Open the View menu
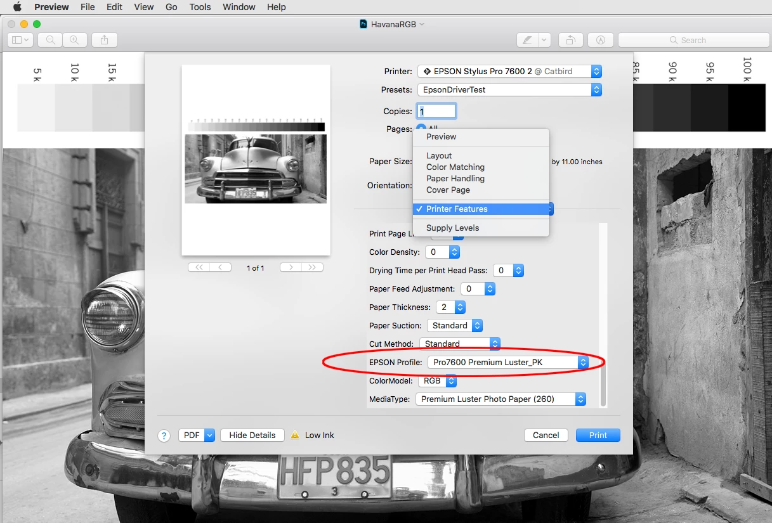Viewport: 772px width, 523px height. coord(144,7)
